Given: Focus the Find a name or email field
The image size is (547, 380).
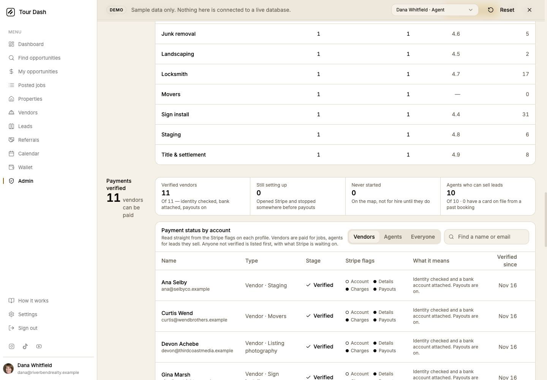Looking at the screenshot, I should click(x=487, y=237).
